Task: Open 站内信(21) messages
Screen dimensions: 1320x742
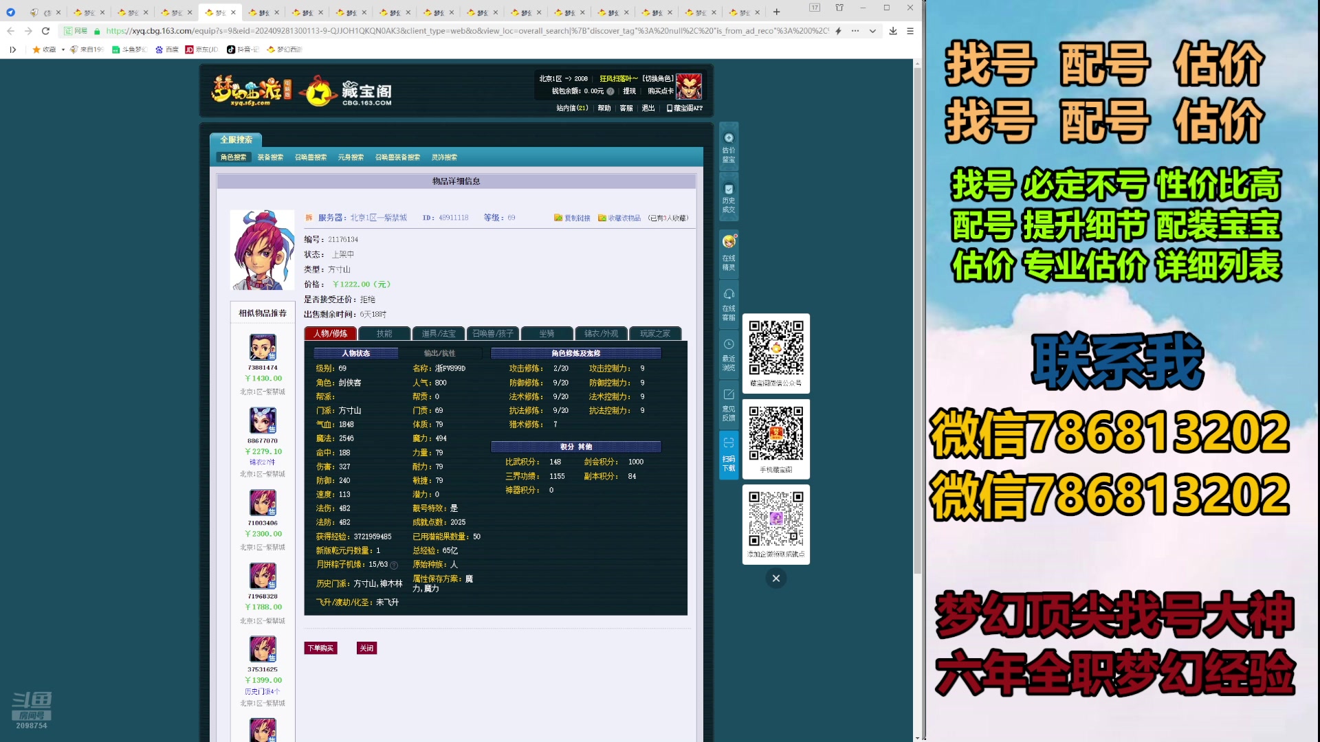Action: 572,109
